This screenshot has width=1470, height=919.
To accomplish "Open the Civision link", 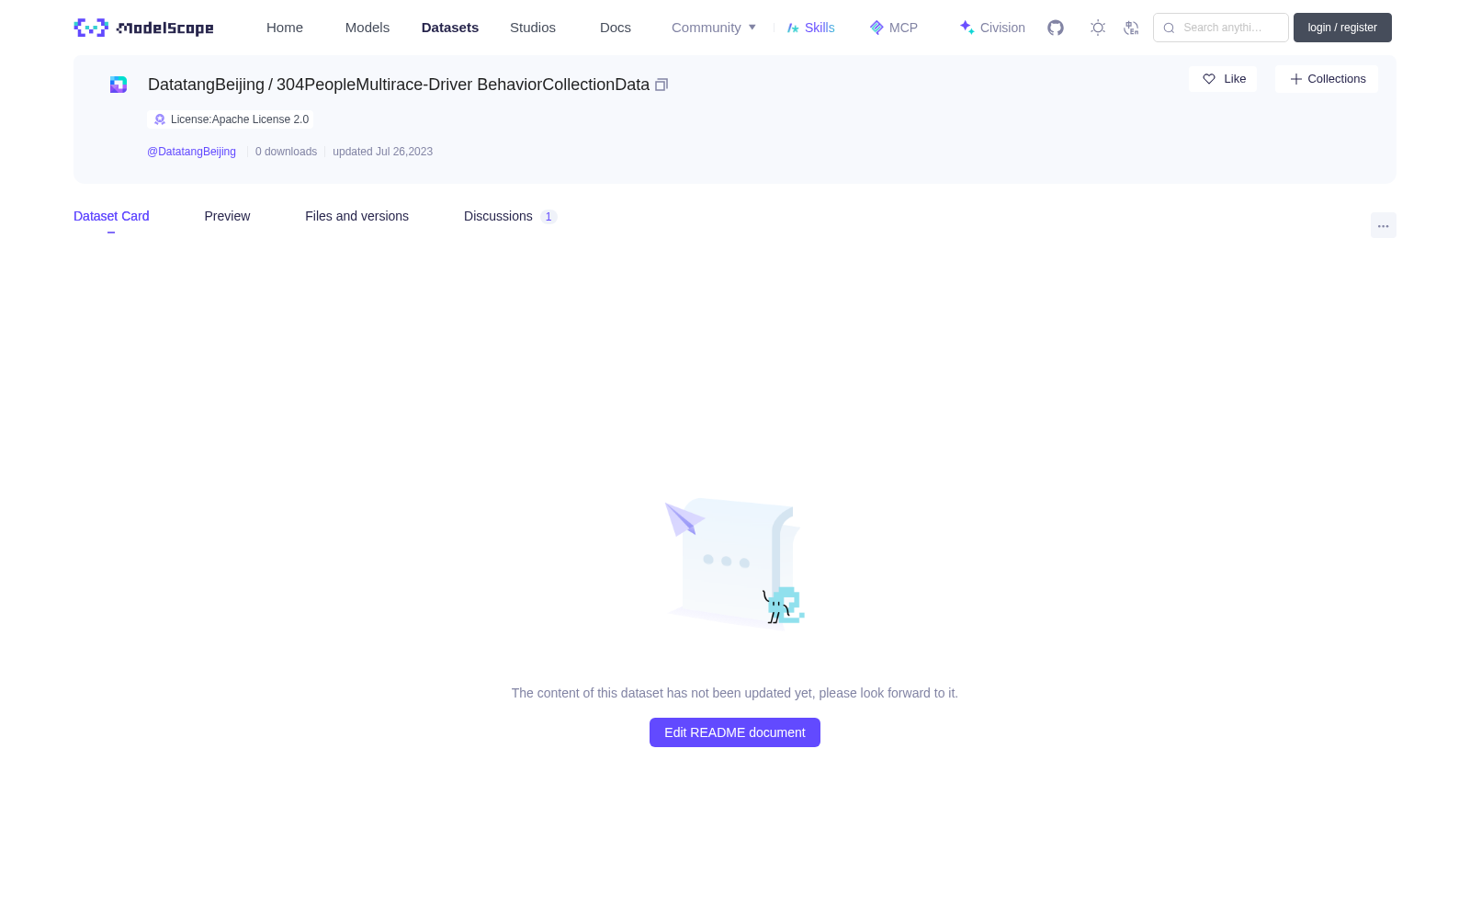I will [992, 28].
